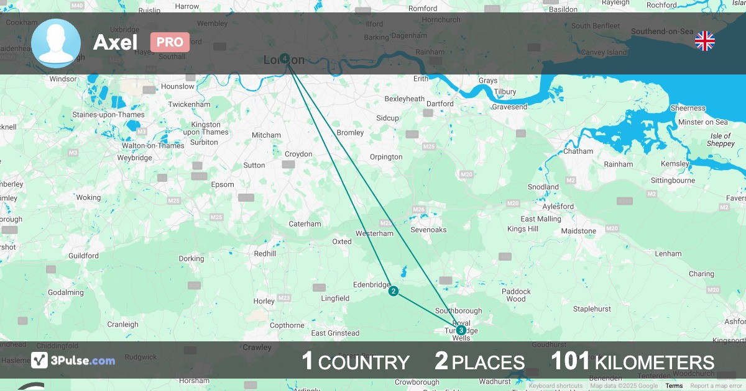Click the 2 Places statistic

(479, 361)
